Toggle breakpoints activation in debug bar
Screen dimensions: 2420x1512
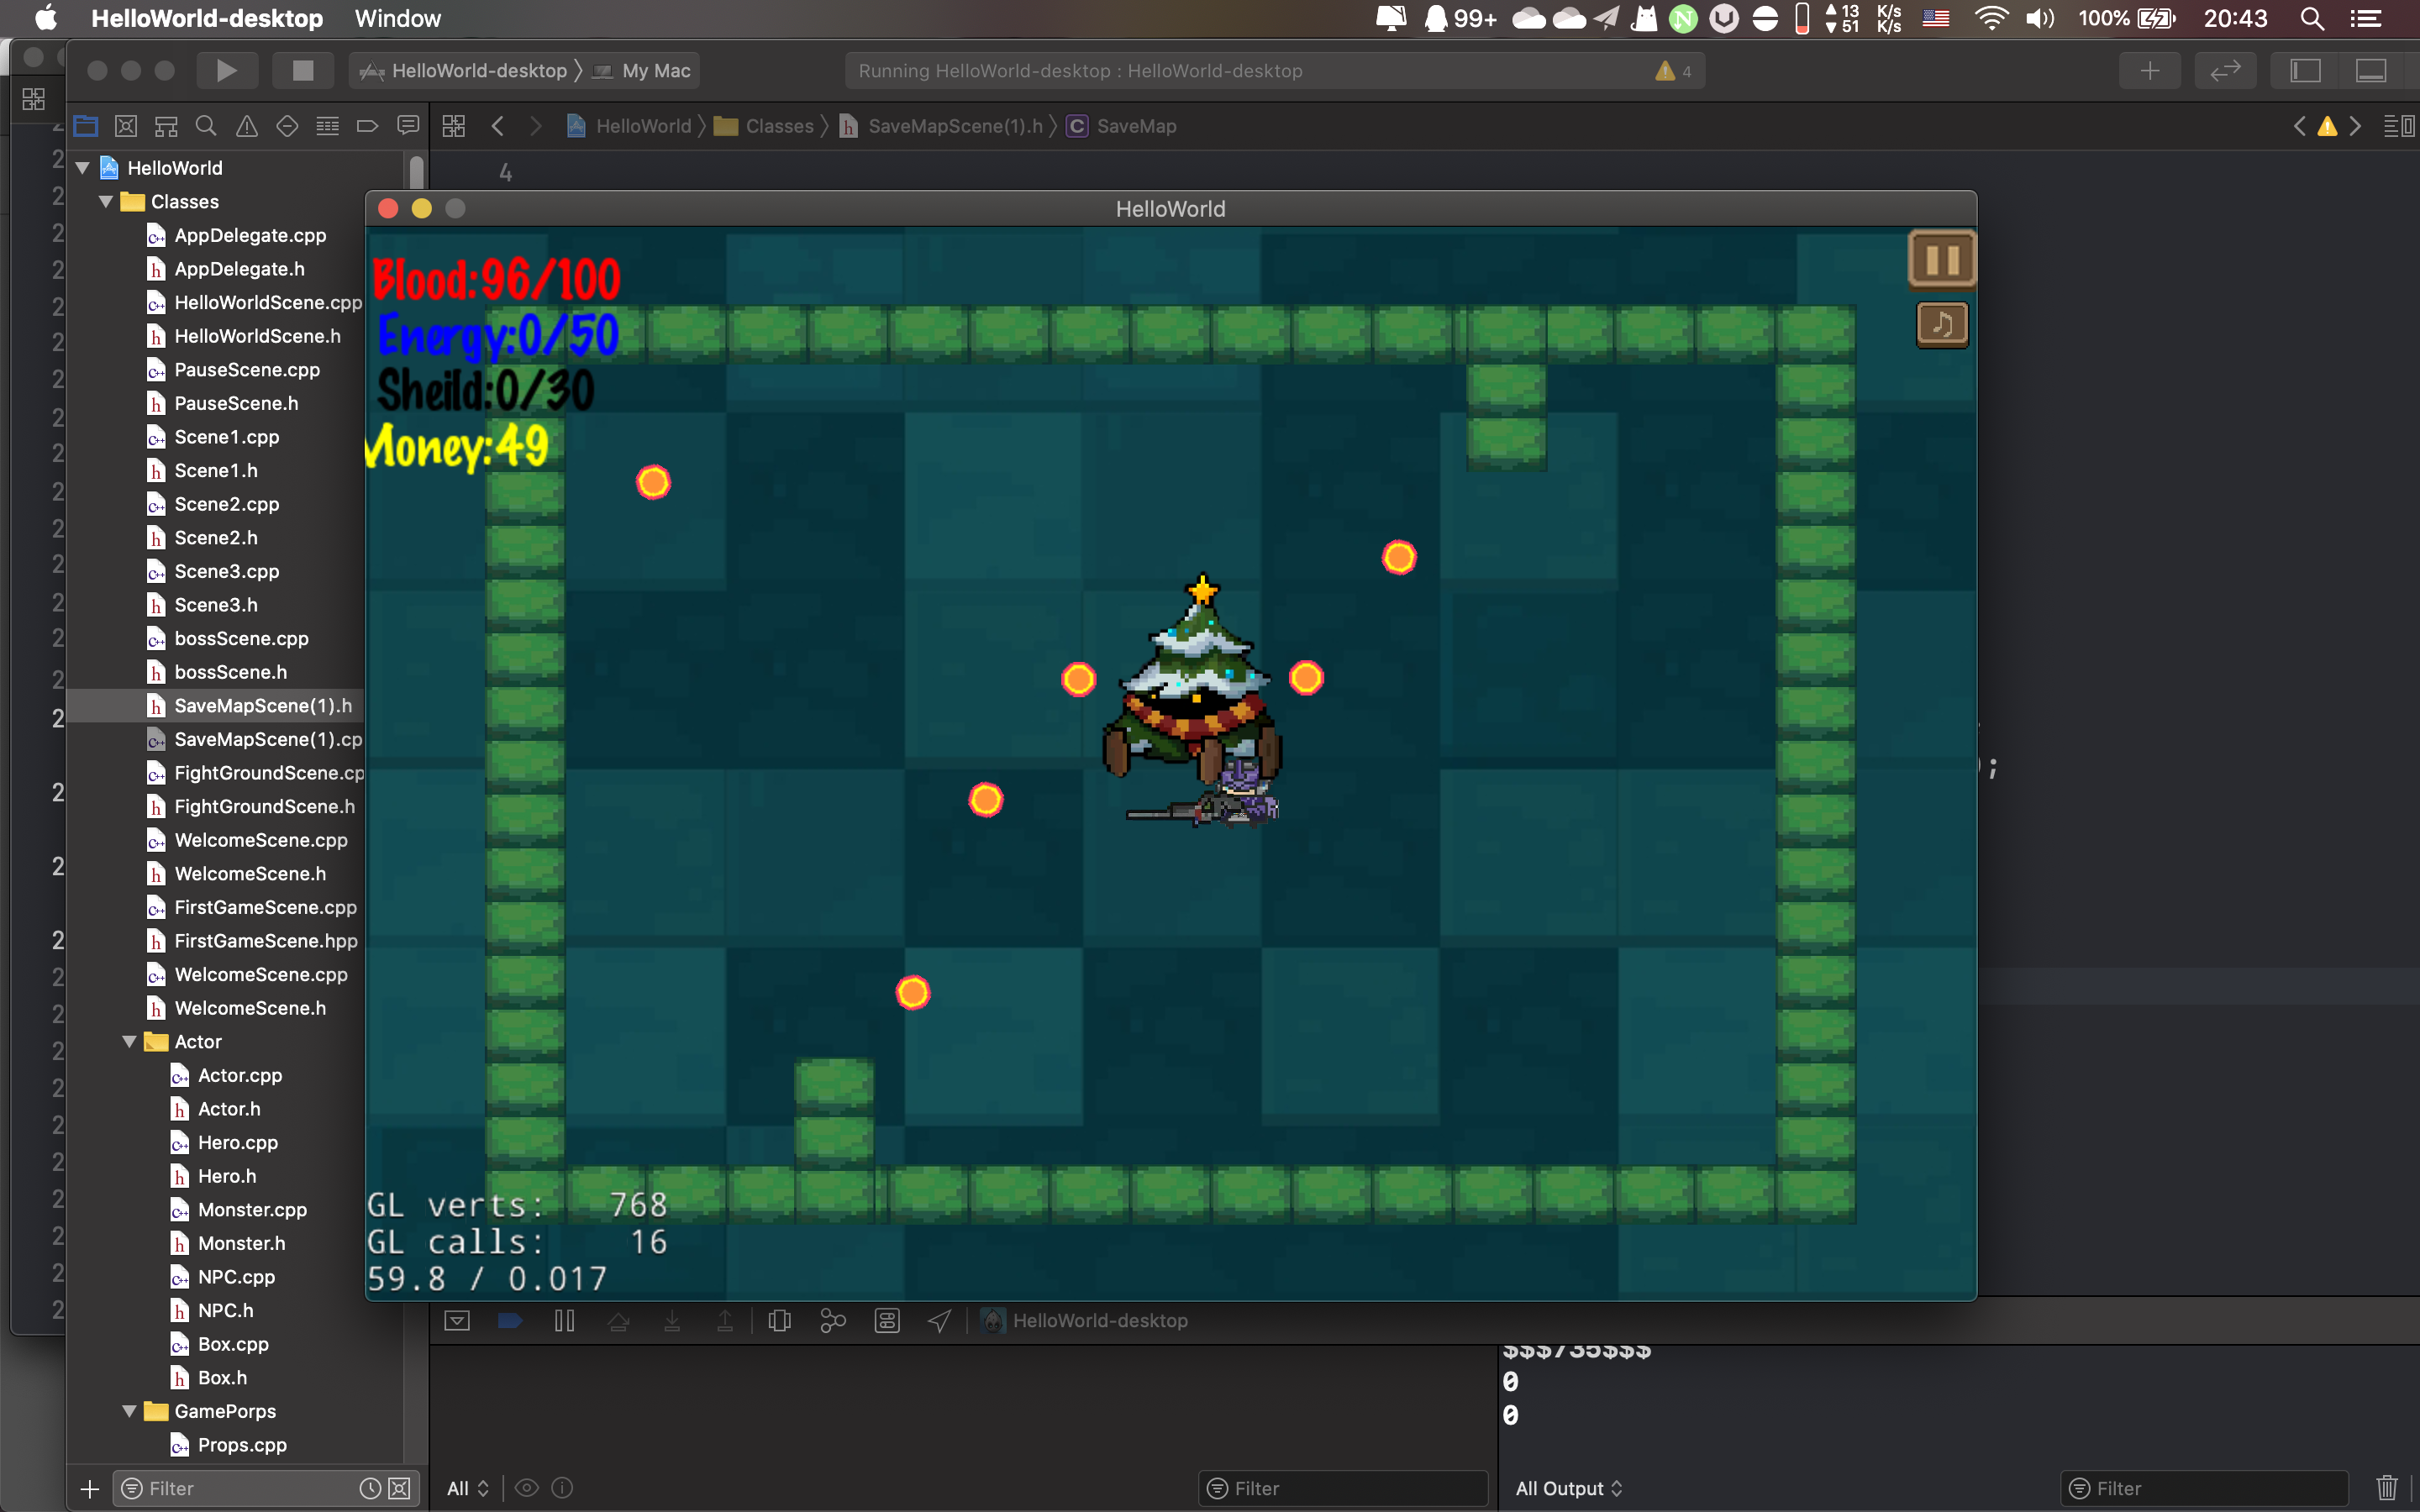tap(510, 1321)
